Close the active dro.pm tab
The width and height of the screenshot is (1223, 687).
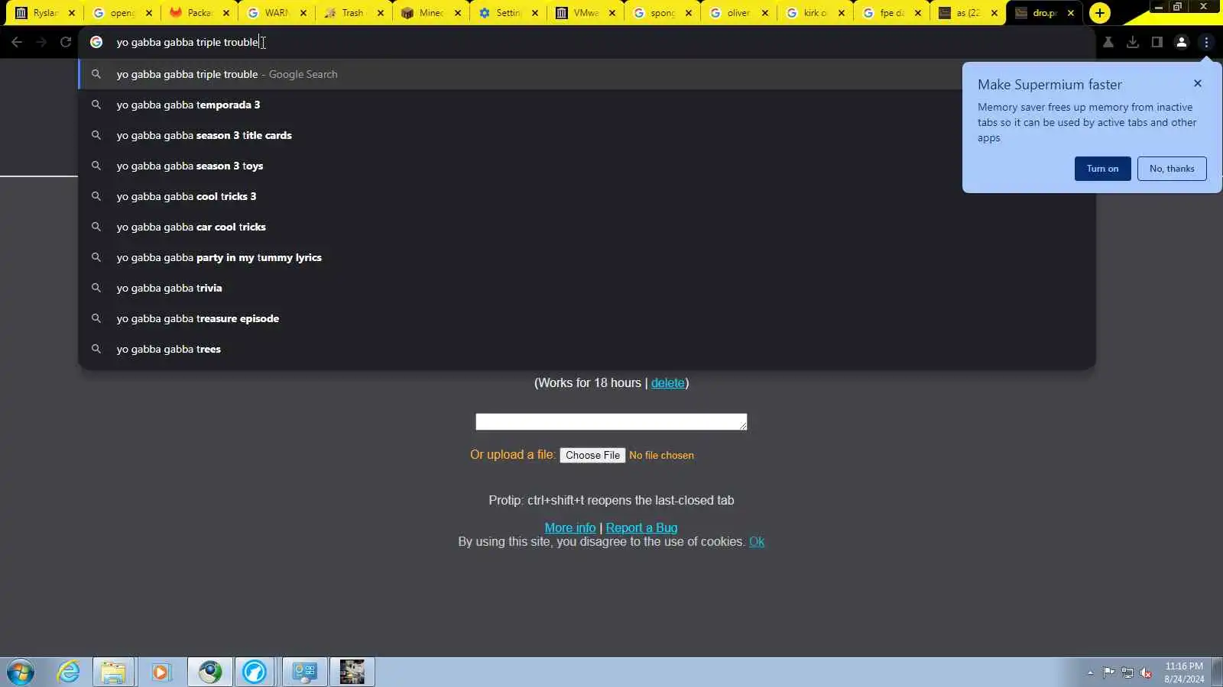pos(1071,13)
